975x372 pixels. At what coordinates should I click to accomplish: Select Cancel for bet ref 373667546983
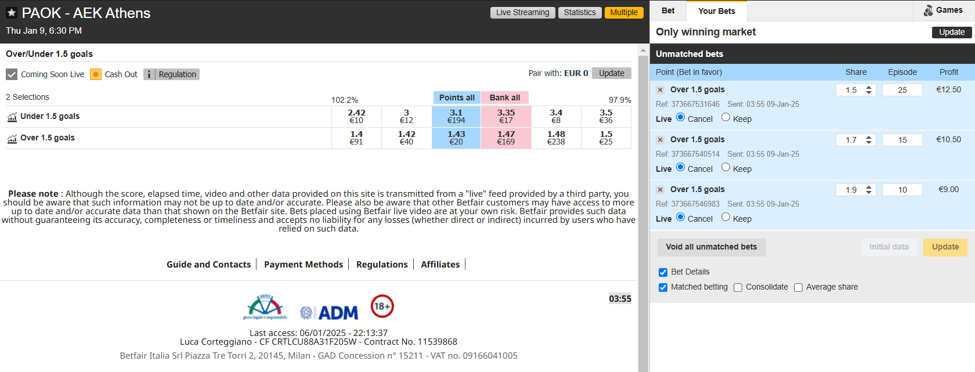tap(680, 217)
